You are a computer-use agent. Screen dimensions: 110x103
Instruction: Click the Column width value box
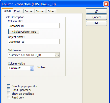click(x=19, y=68)
